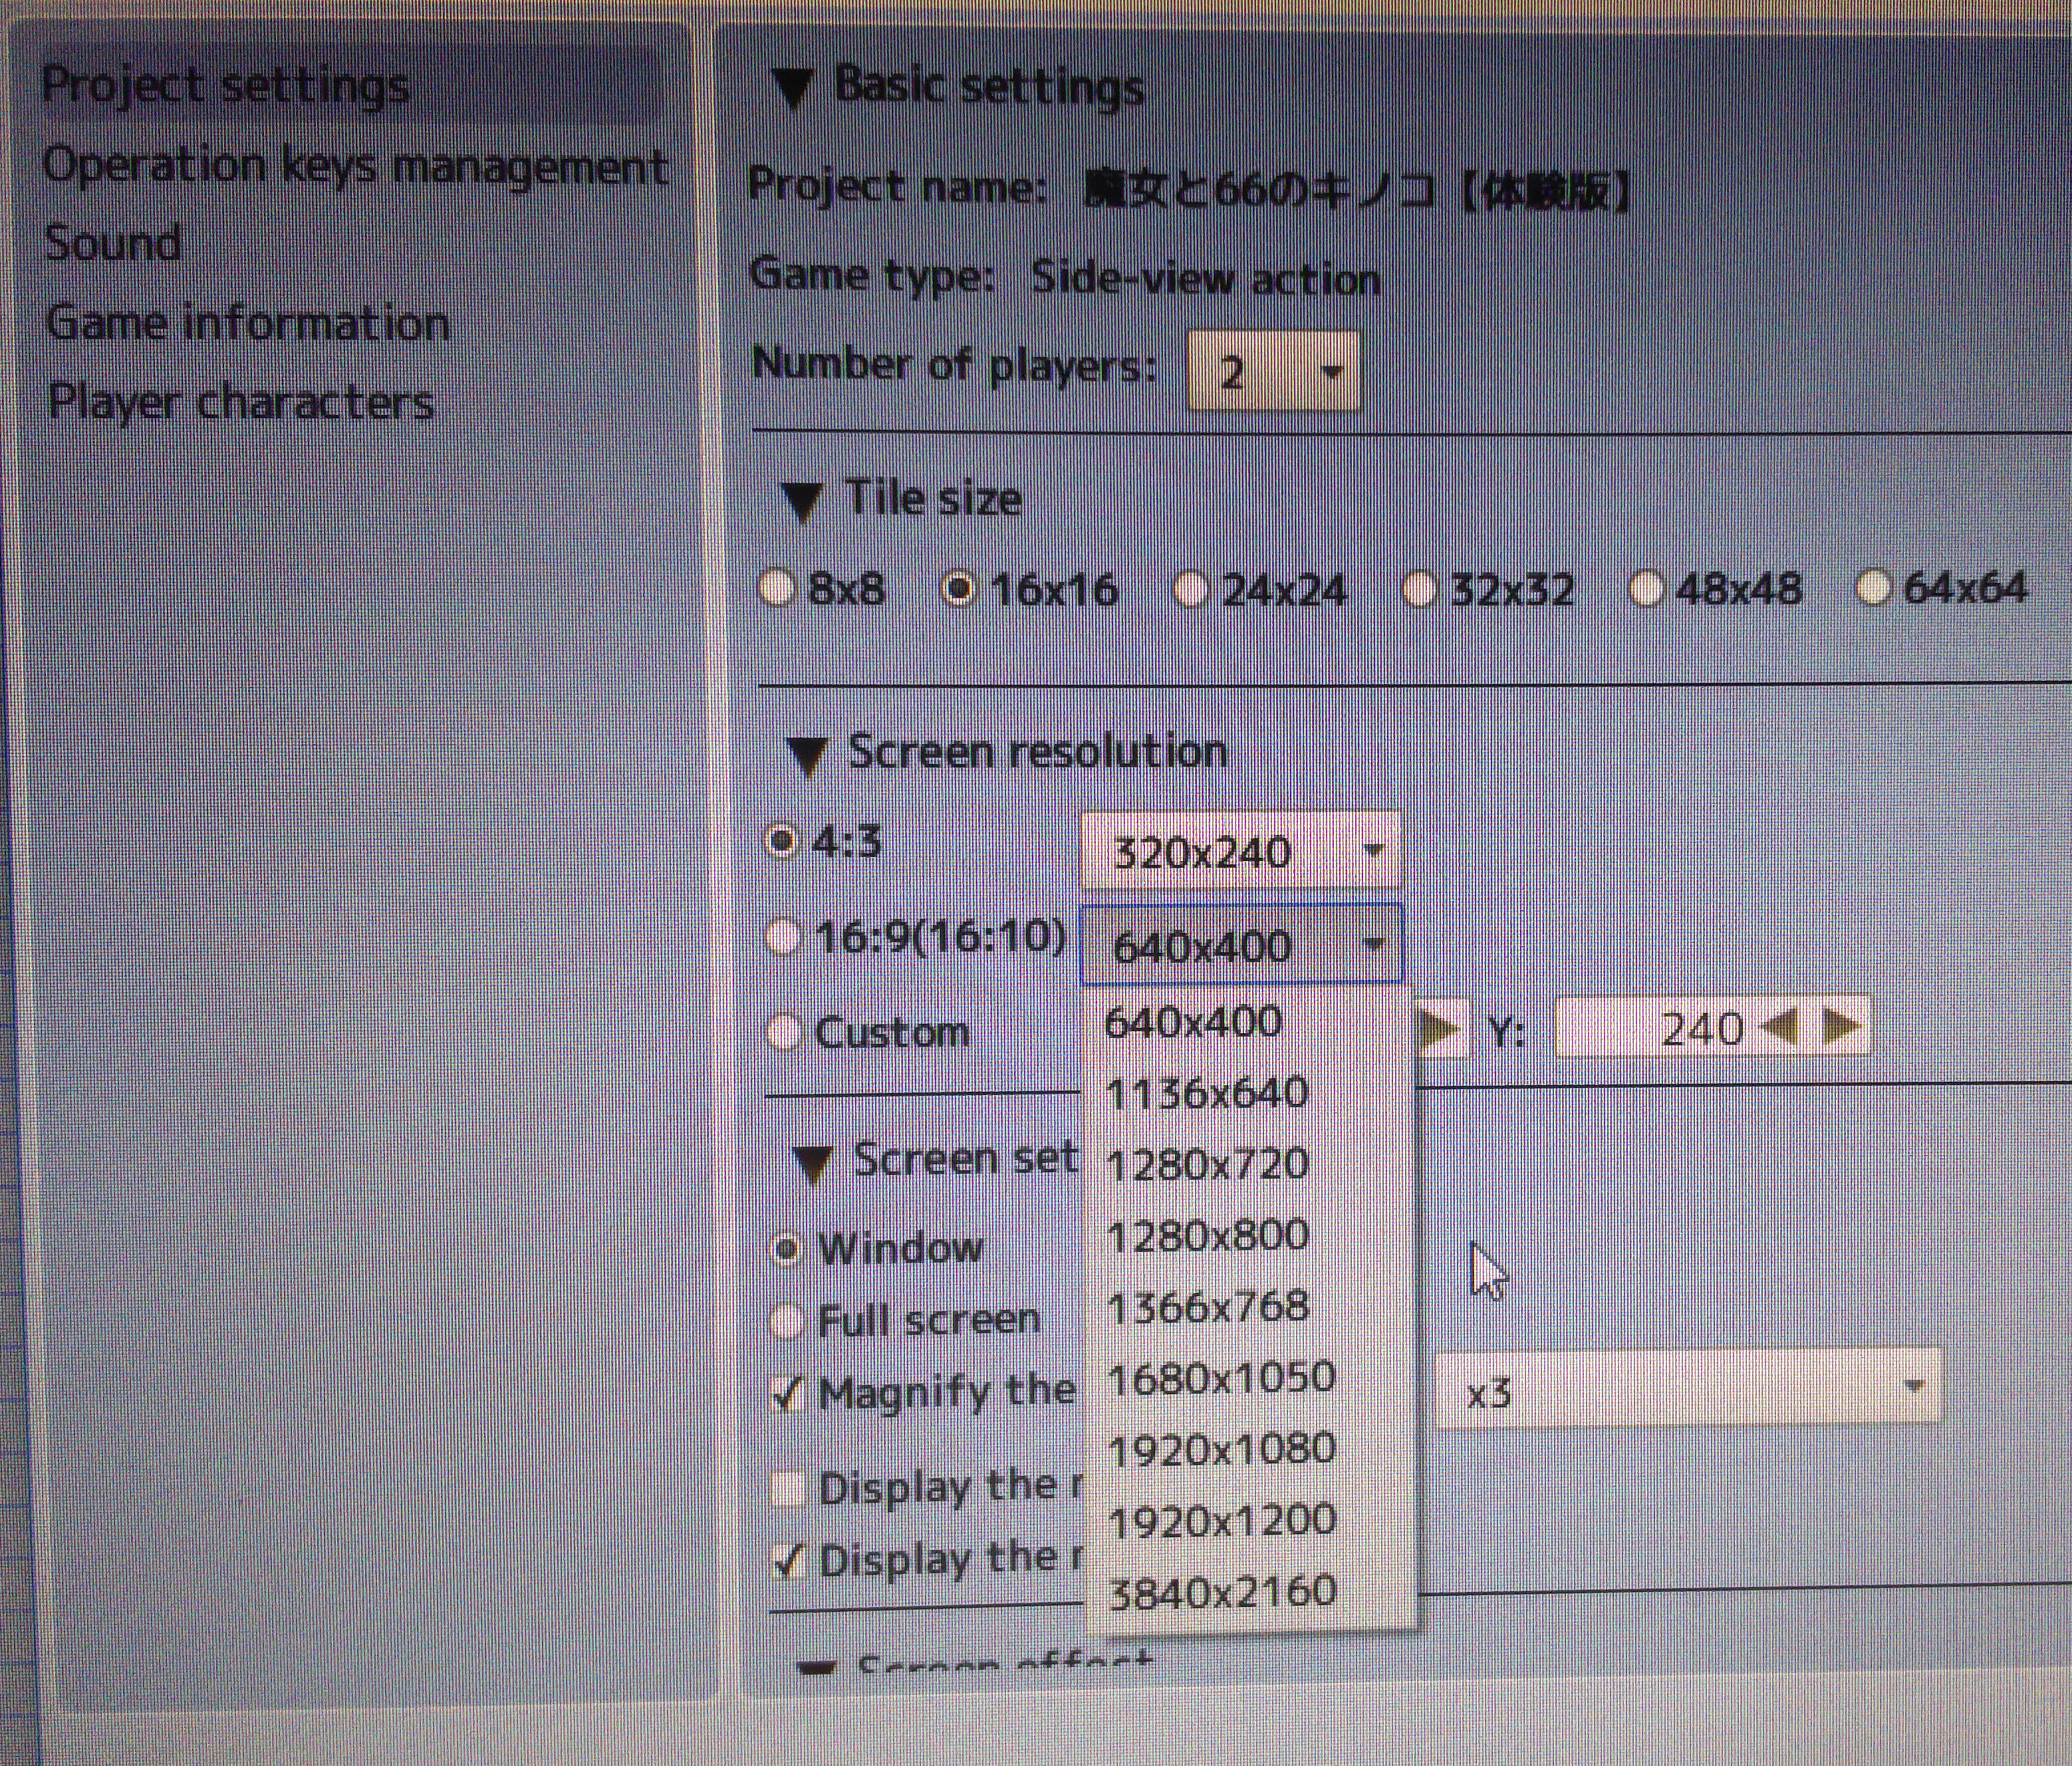Viewport: 2072px width, 1766px height.
Task: Go to the Sound settings page
Action: [113, 244]
